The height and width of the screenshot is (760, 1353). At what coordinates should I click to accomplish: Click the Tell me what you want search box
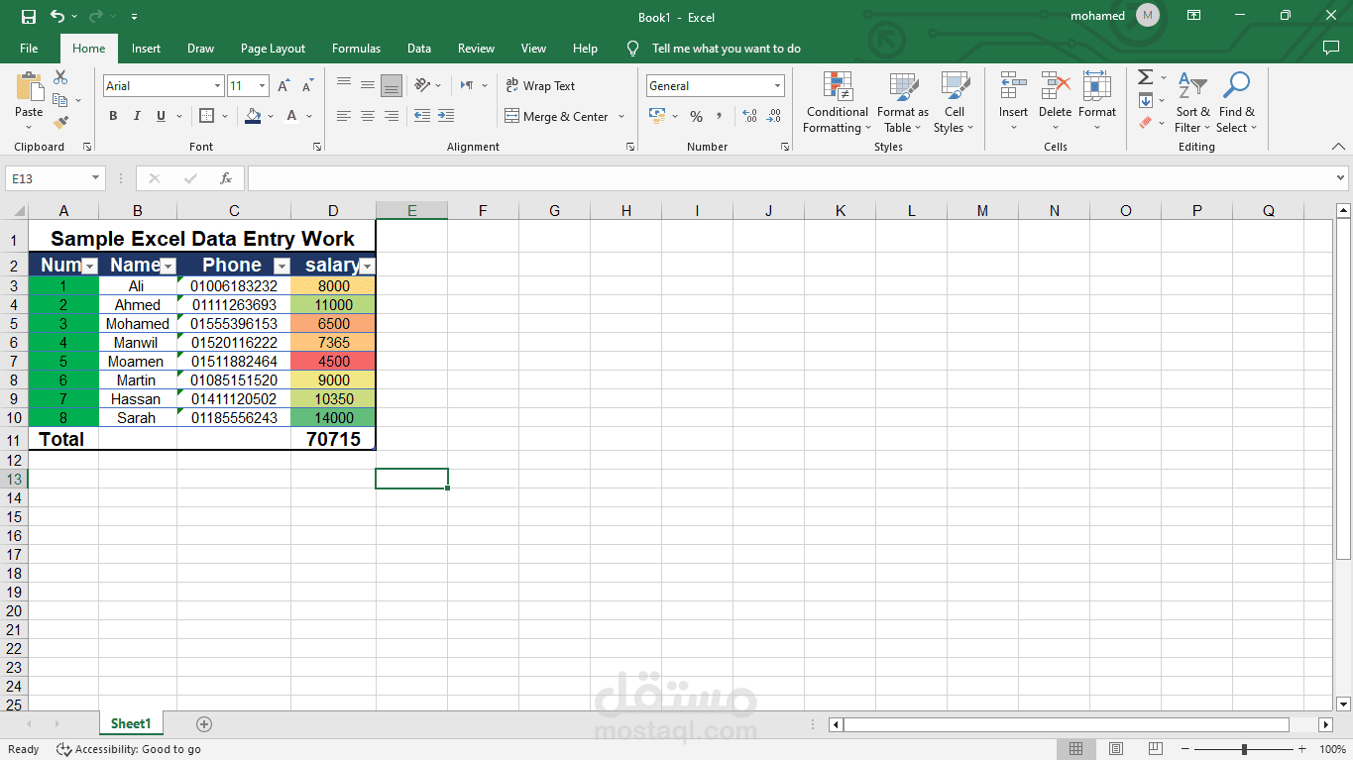726,48
